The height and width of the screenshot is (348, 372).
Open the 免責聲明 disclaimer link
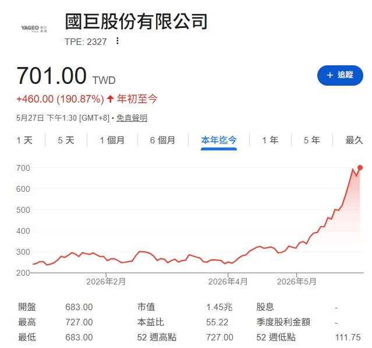tap(132, 118)
